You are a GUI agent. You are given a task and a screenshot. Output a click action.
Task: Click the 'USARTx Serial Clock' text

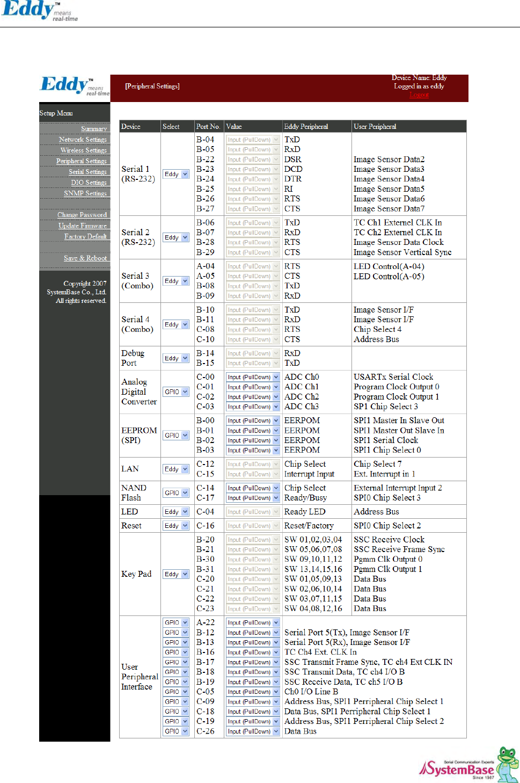(x=393, y=377)
